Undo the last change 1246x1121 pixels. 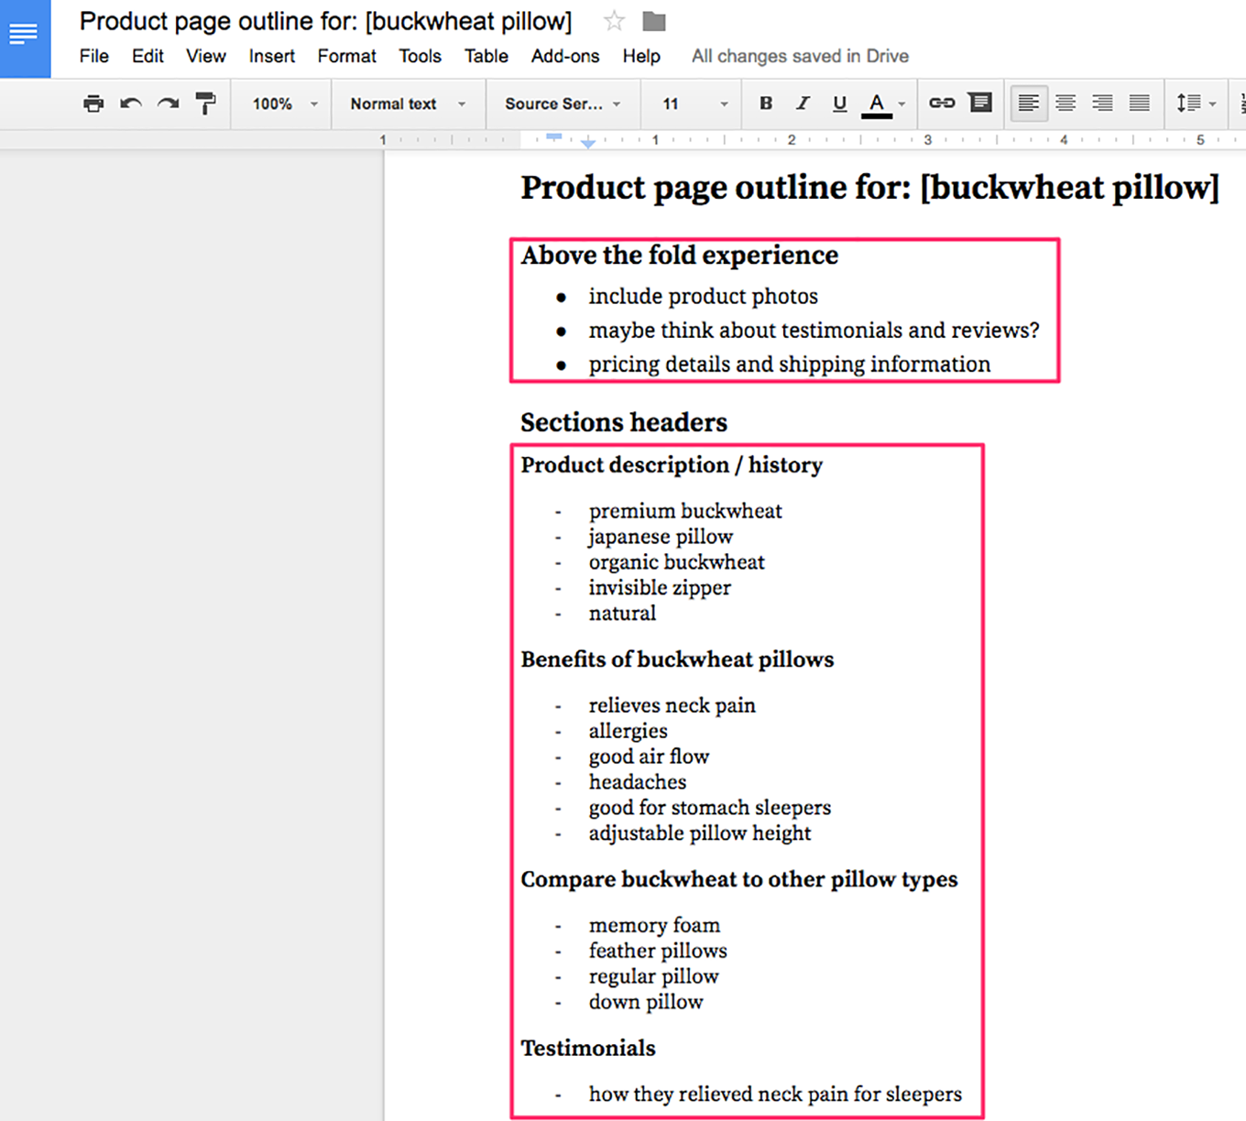point(131,103)
